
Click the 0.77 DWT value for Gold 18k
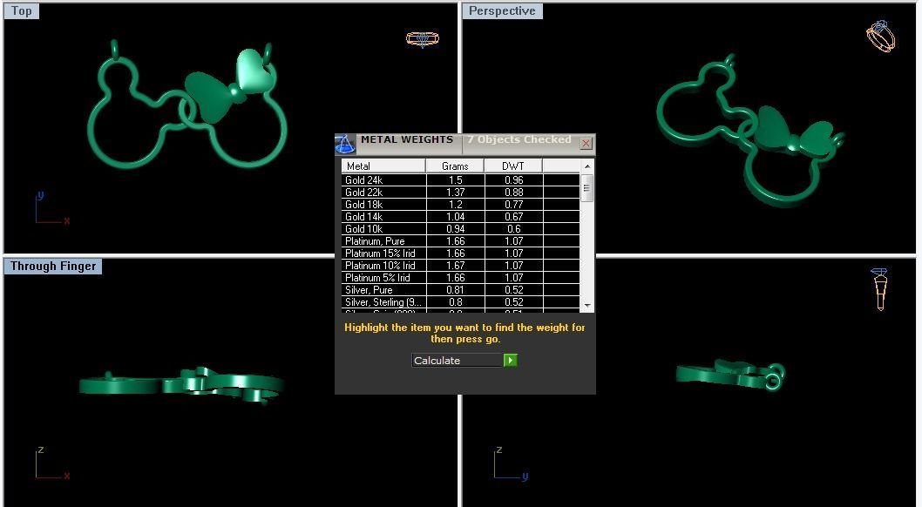(x=513, y=205)
